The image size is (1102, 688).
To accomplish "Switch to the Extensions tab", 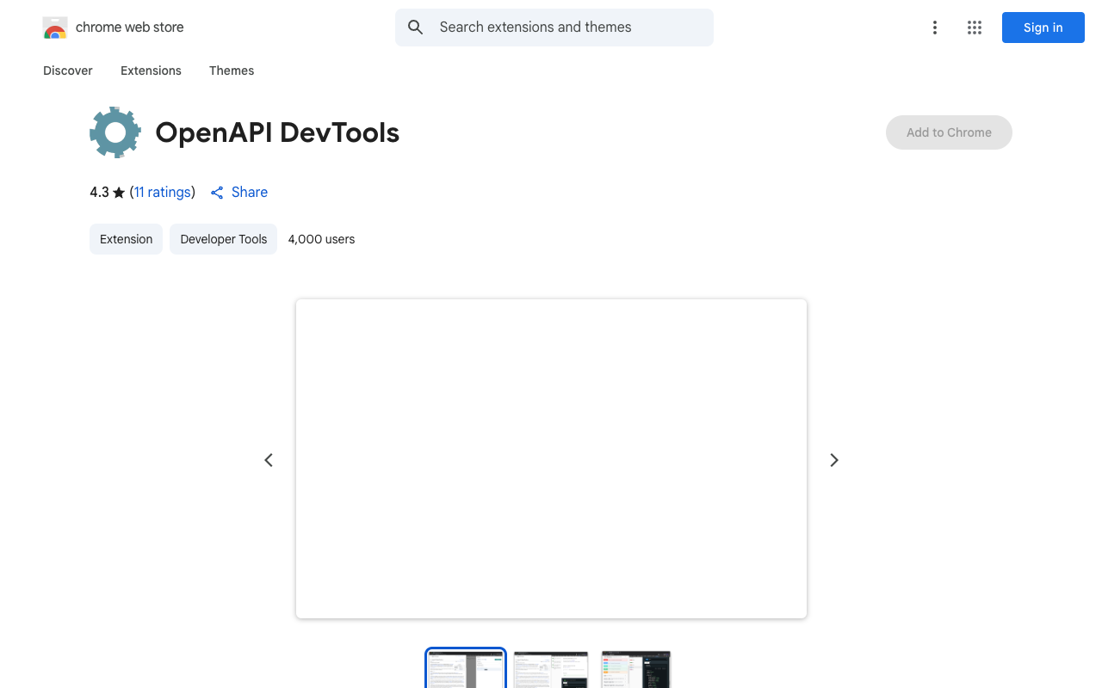I will point(151,71).
